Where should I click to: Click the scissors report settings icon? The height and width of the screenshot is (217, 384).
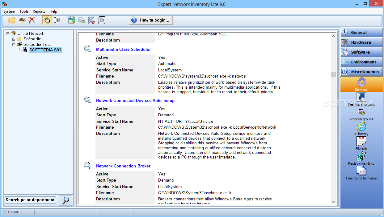coord(91,20)
